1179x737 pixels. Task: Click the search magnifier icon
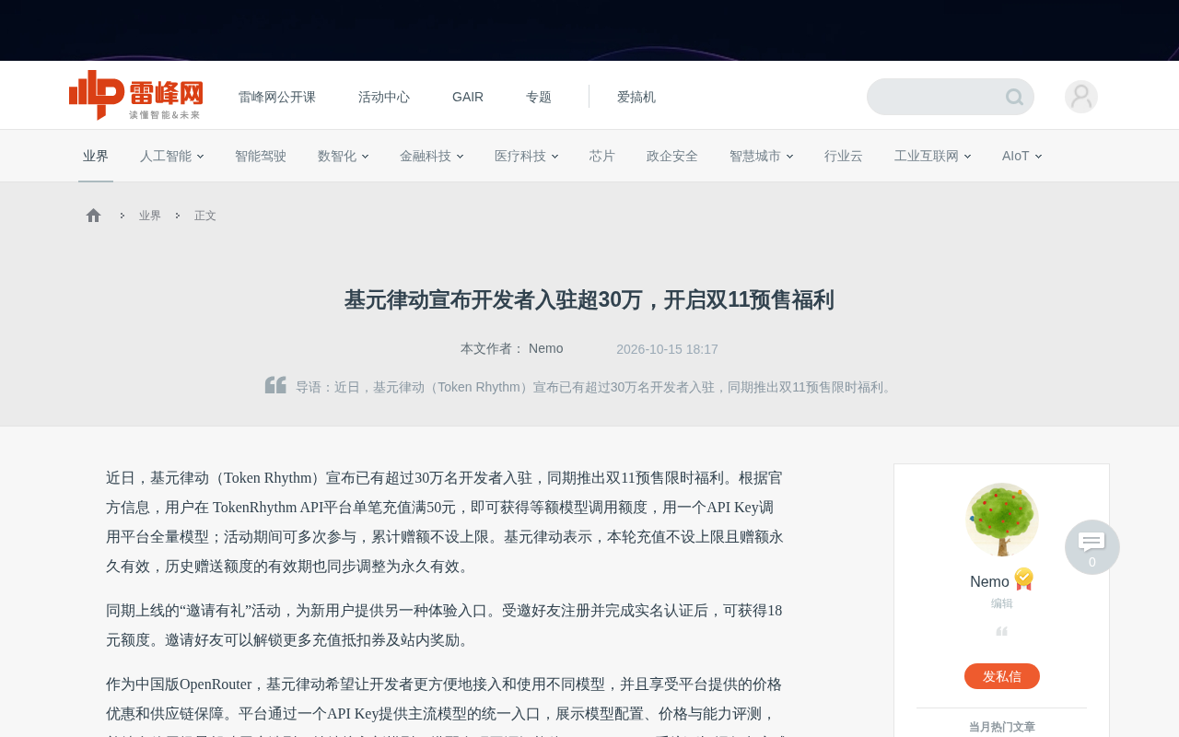1014,97
